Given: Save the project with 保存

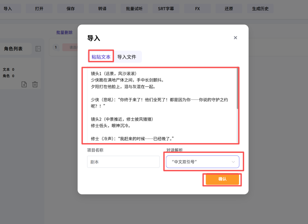Looking at the screenshot, I should pyautogui.click(x=70, y=9).
